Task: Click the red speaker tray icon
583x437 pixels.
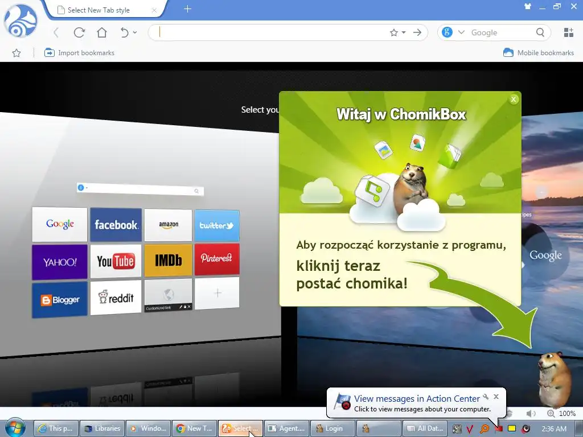Action: 525,429
